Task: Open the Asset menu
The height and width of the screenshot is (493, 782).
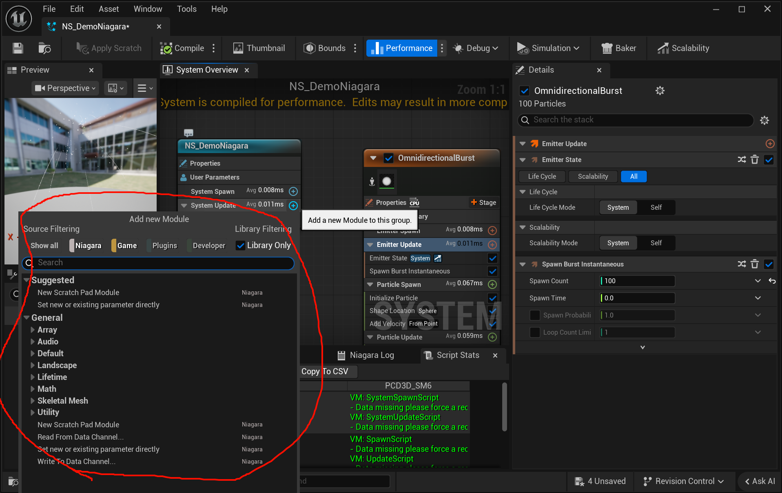Action: [x=109, y=9]
